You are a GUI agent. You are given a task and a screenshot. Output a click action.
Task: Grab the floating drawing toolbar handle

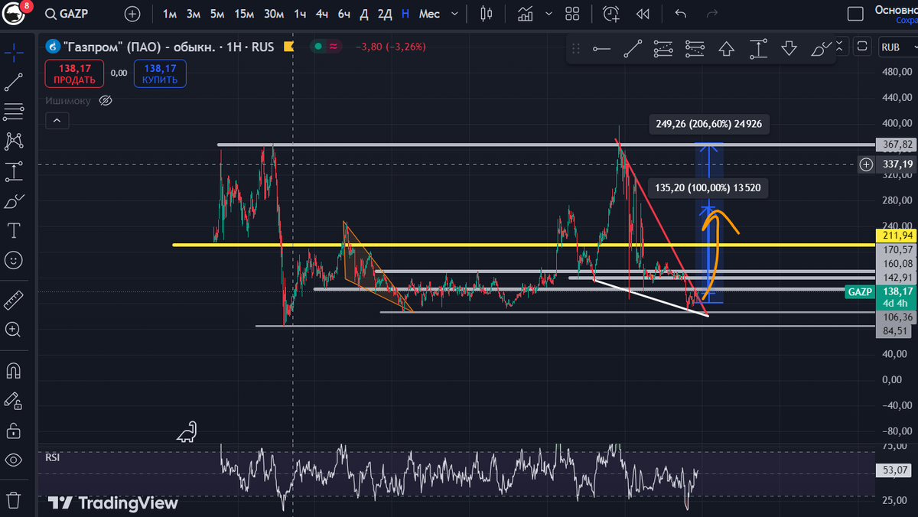(575, 49)
